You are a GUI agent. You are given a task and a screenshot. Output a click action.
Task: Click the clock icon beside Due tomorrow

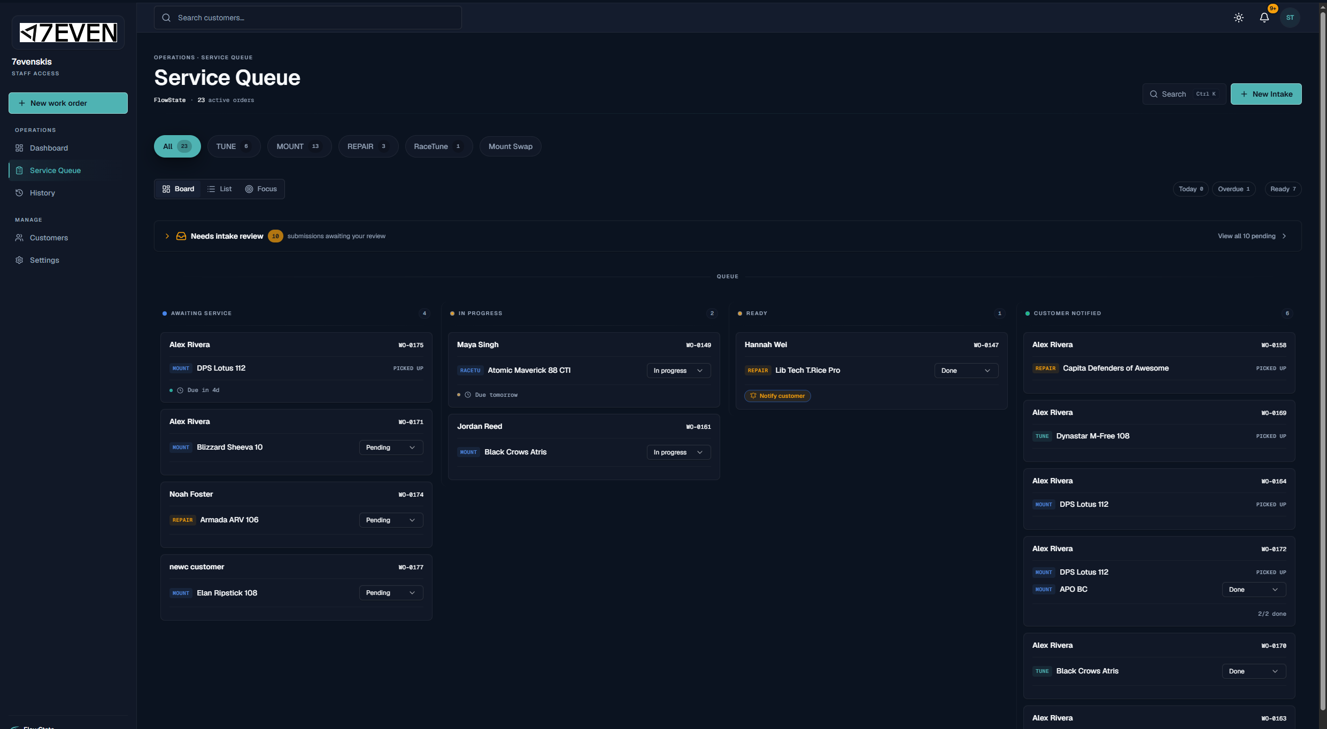[x=468, y=395]
